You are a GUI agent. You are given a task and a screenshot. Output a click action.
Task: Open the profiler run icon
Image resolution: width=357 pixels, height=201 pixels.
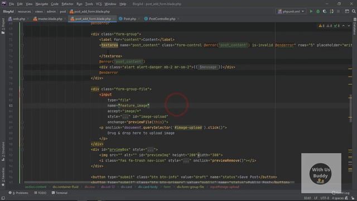pyautogui.click(x=331, y=11)
